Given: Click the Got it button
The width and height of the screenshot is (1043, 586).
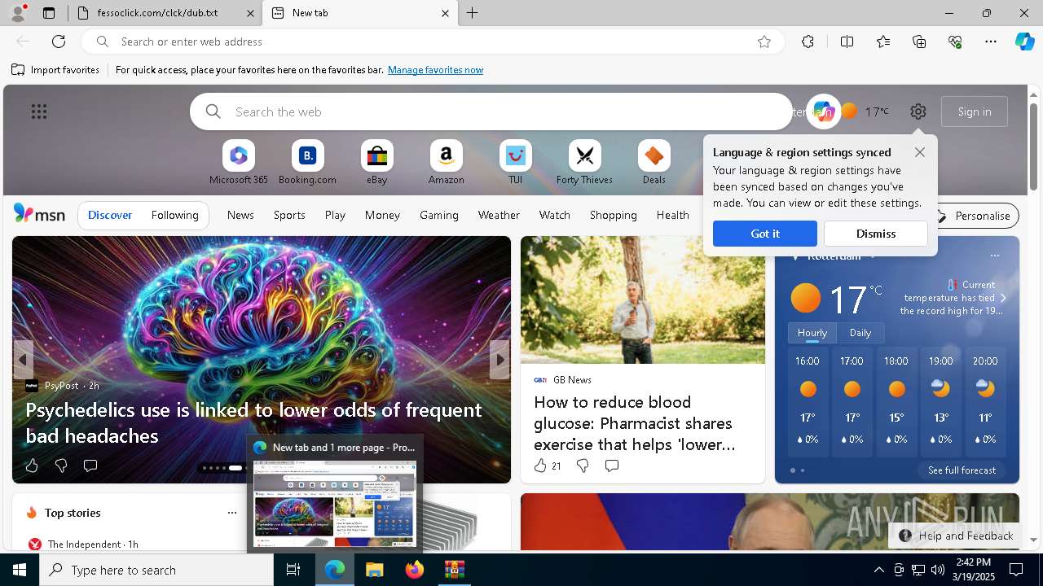Looking at the screenshot, I should [765, 234].
